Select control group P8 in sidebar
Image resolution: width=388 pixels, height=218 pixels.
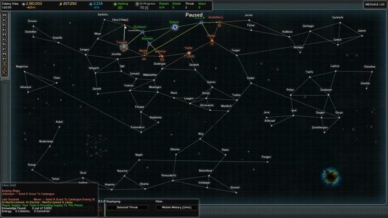4,54
